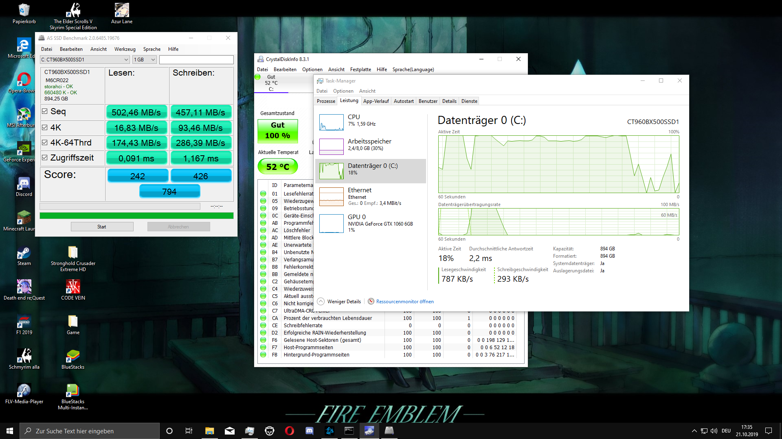The width and height of the screenshot is (782, 439).
Task: Toggle the Zugriffszeit checkbox
Action: [x=45, y=158]
